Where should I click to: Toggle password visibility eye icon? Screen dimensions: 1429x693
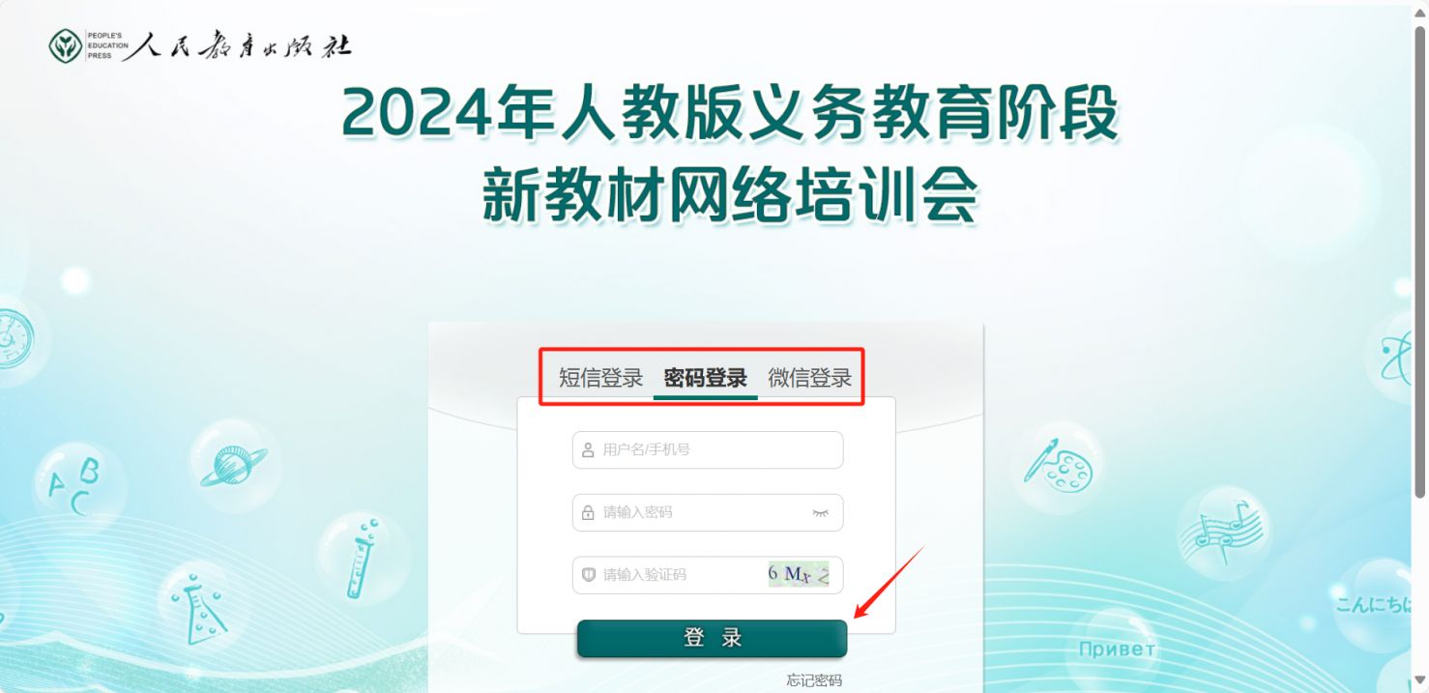point(821,513)
